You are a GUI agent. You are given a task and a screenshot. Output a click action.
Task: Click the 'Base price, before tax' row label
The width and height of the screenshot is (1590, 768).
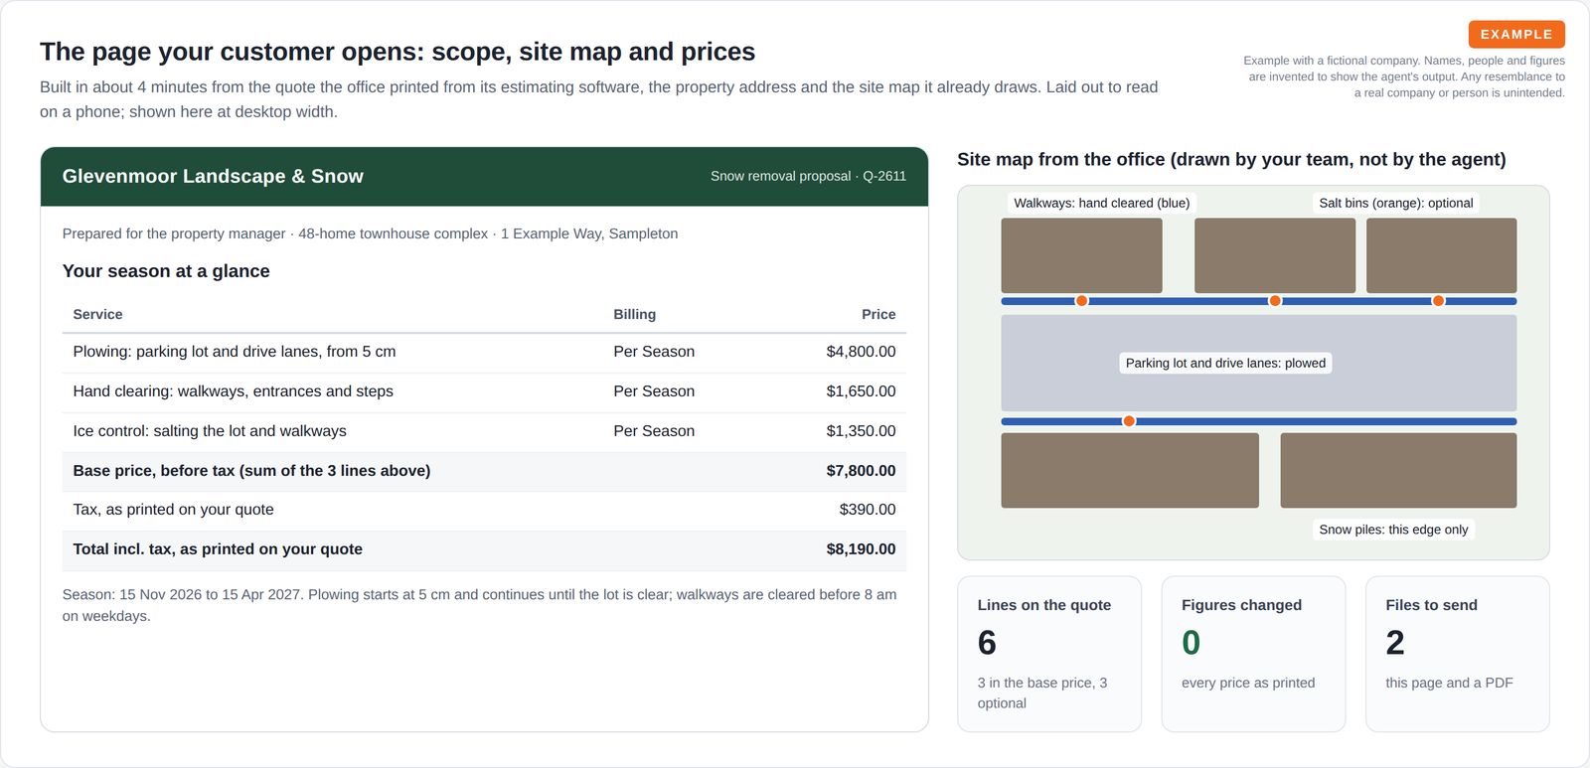(x=251, y=471)
